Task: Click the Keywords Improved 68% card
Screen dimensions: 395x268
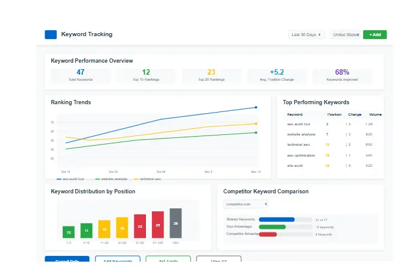Action: [342, 75]
